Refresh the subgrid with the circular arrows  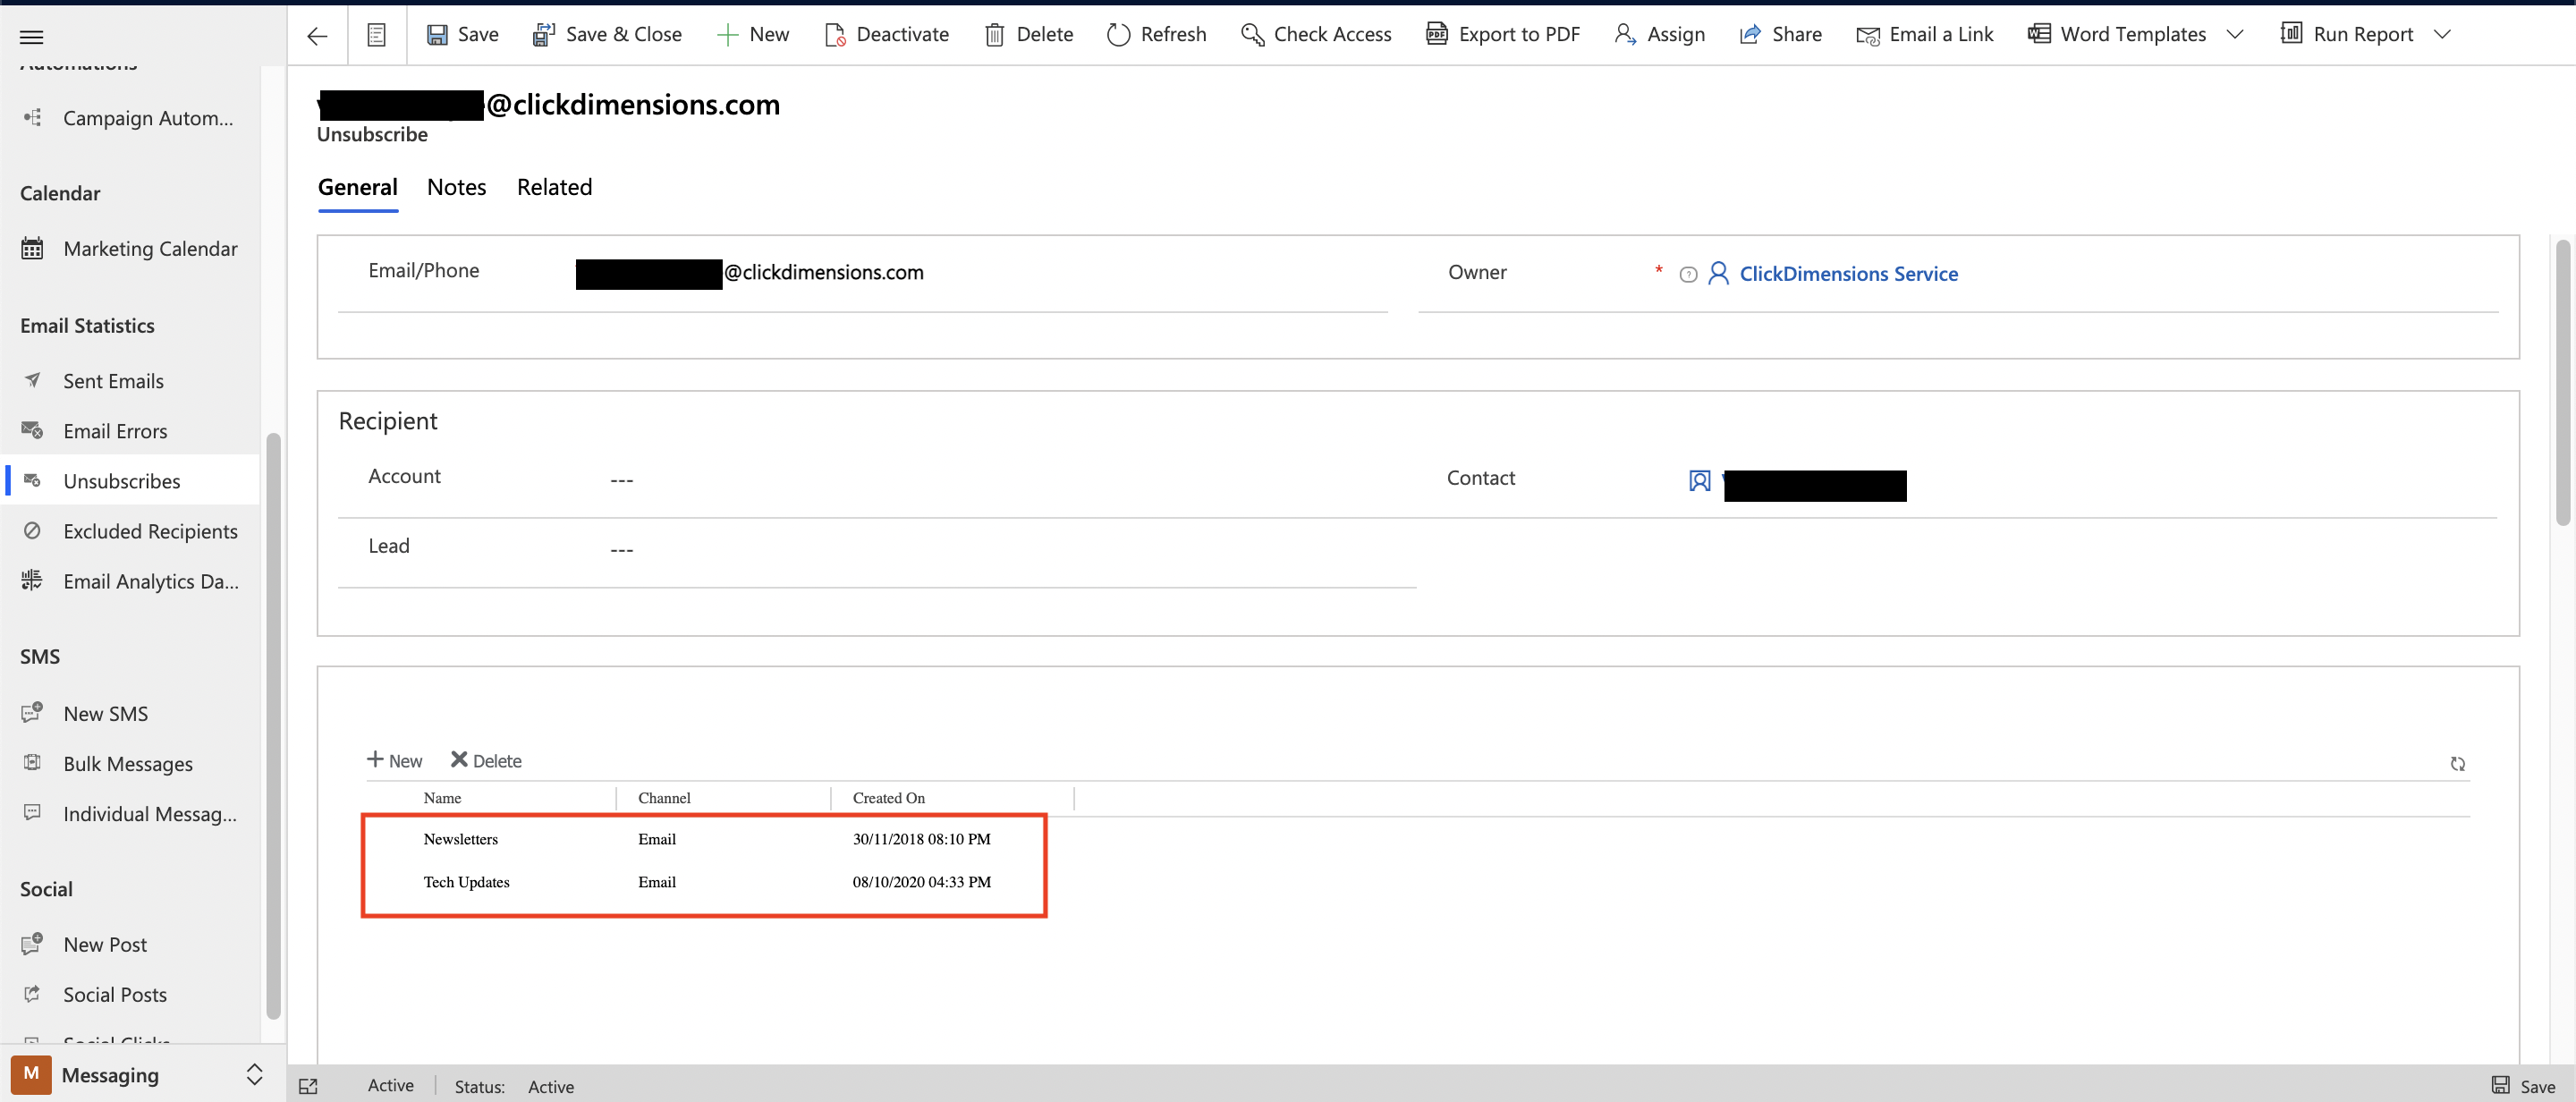tap(2457, 764)
